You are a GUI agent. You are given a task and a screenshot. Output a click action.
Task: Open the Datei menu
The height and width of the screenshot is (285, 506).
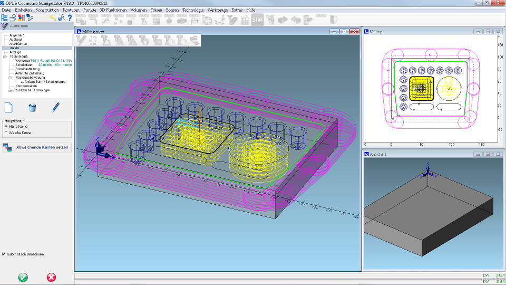click(x=6, y=10)
